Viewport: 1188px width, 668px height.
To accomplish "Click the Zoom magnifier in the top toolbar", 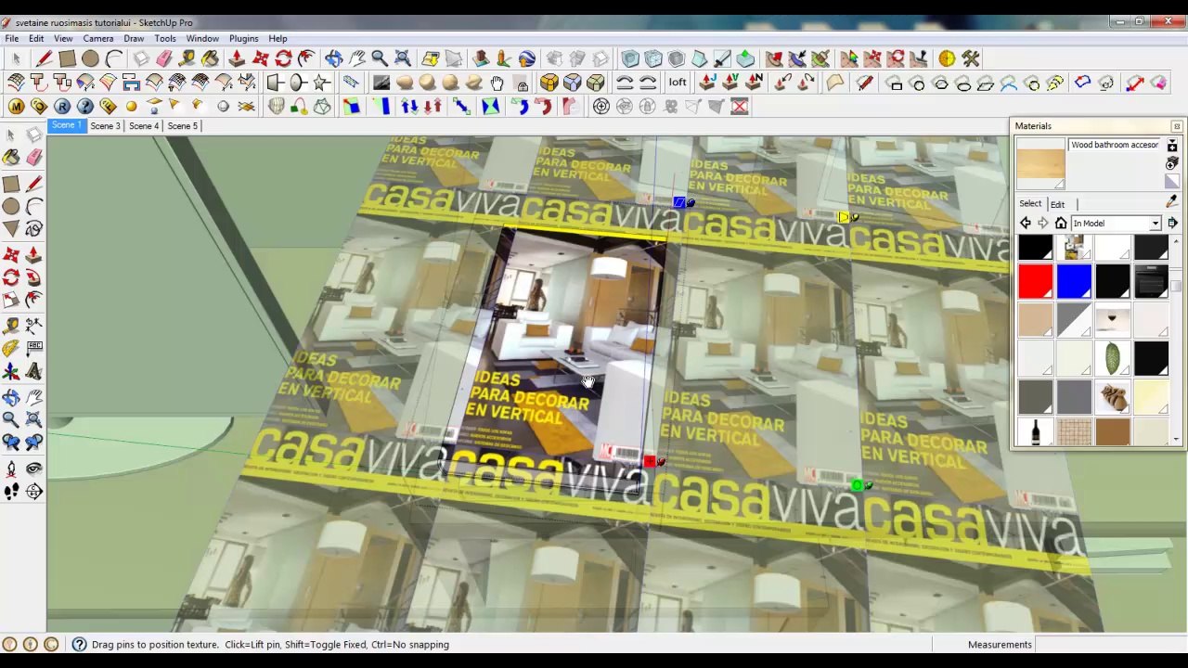I will pyautogui.click(x=380, y=59).
